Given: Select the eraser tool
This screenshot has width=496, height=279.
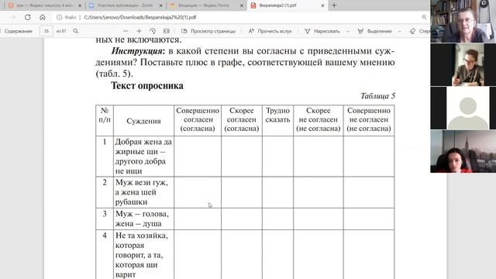Looking at the screenshot, I should [x=420, y=31].
